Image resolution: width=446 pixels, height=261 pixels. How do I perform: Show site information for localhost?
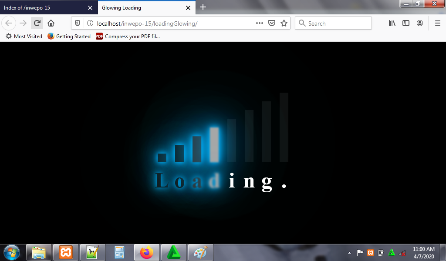coord(90,23)
